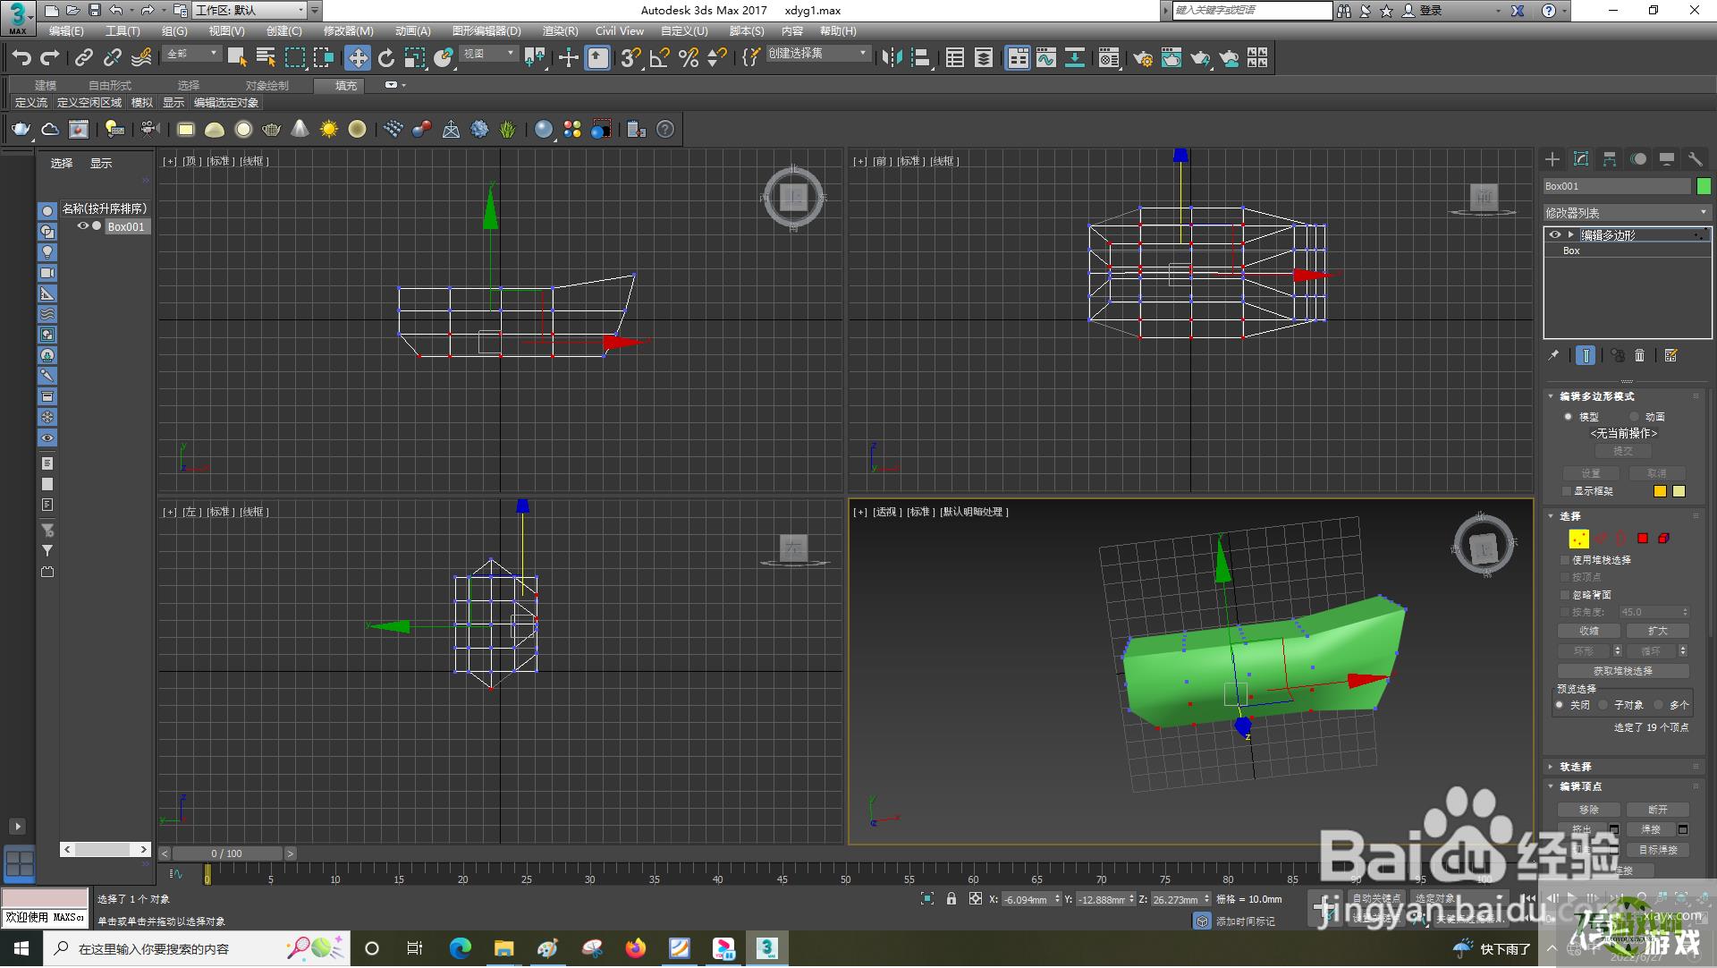This screenshot has width=1717, height=968.
Task: Switch to the Hierarchy command panel tab
Action: 1610,159
